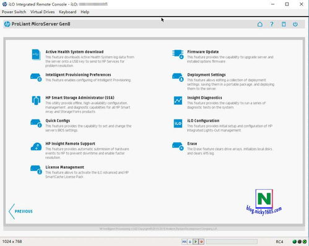Click the record button in the status bar
This screenshot has height=246, width=309.
pos(201,241)
